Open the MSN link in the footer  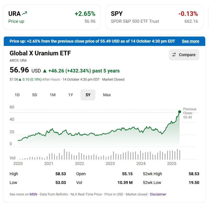click(32, 194)
